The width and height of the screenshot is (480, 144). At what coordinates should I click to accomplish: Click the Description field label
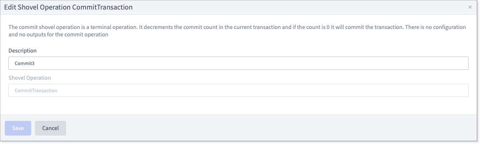click(x=22, y=51)
